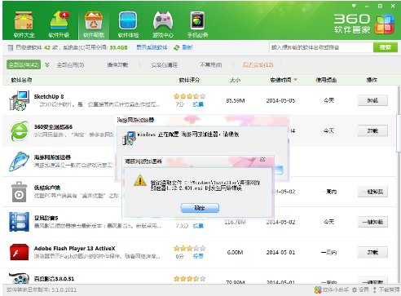The height and width of the screenshot is (296, 401).
Task: Click the 85.59M size value
Action: pyautogui.click(x=236, y=100)
